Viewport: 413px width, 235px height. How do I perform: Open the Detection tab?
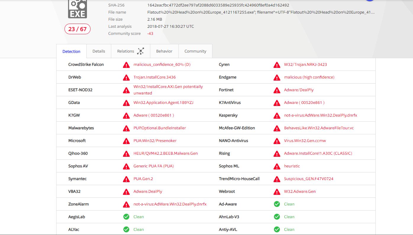pyautogui.click(x=71, y=51)
